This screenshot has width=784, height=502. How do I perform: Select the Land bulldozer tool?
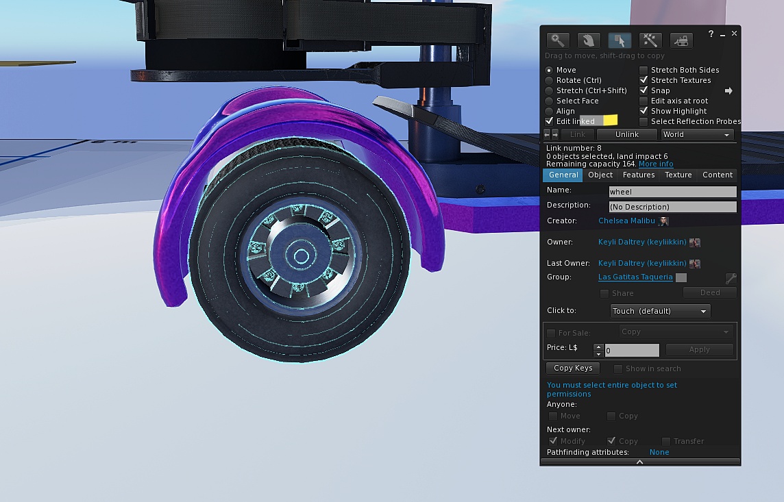coord(681,40)
